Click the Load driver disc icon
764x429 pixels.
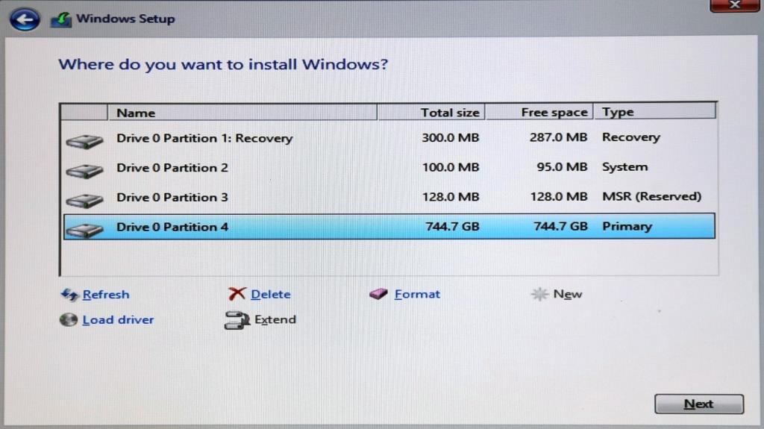pos(69,320)
